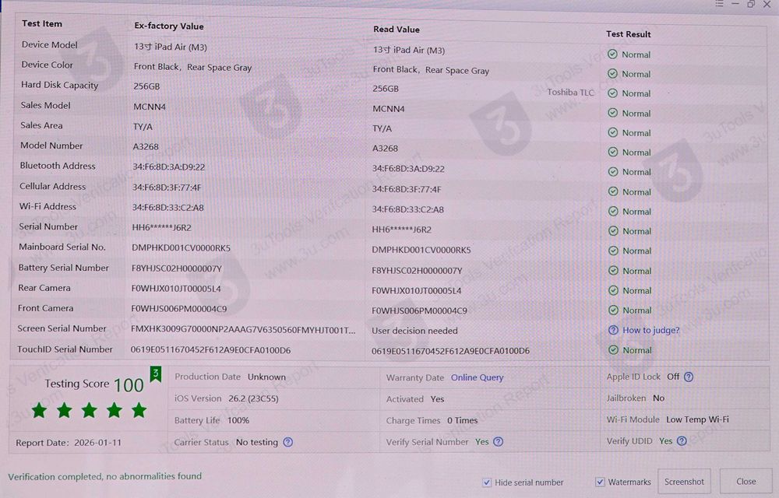This screenshot has width=779, height=498.
Task: Select ex-factory Battery serial F8YHJSC02H0000007Y
Action: coord(176,268)
